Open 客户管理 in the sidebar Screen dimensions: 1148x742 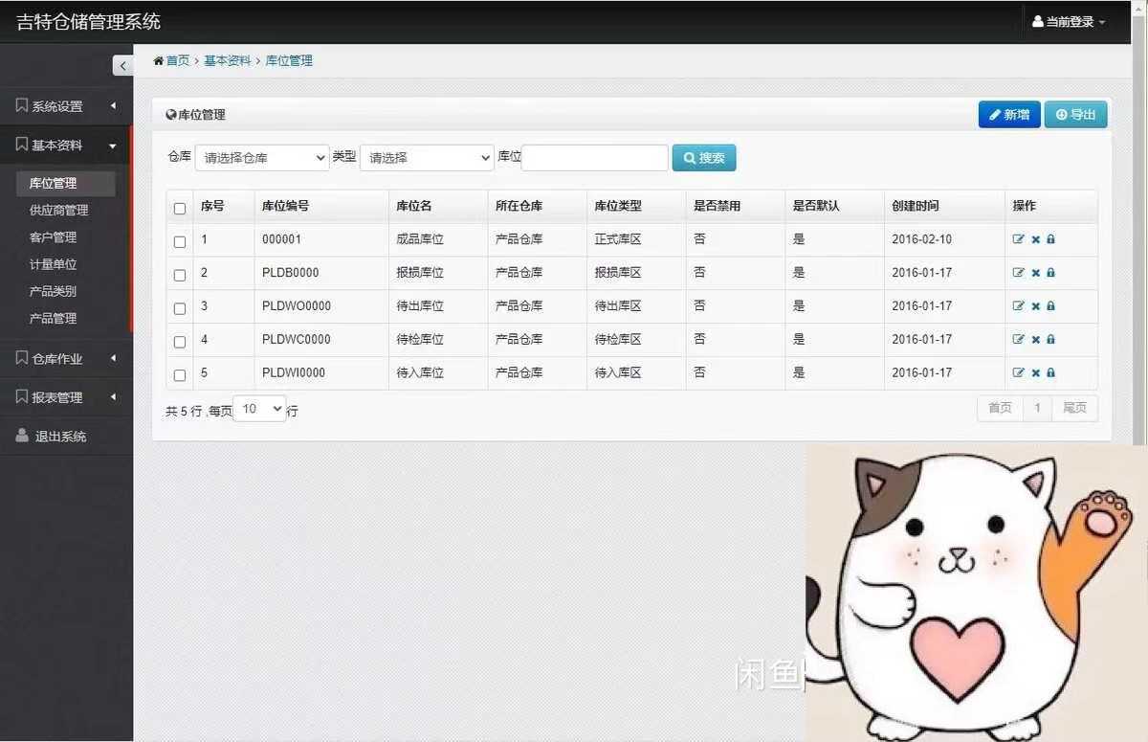click(x=54, y=236)
